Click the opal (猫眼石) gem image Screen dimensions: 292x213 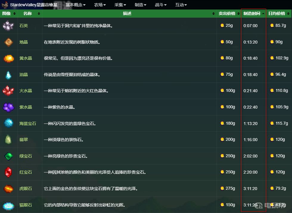(9, 206)
